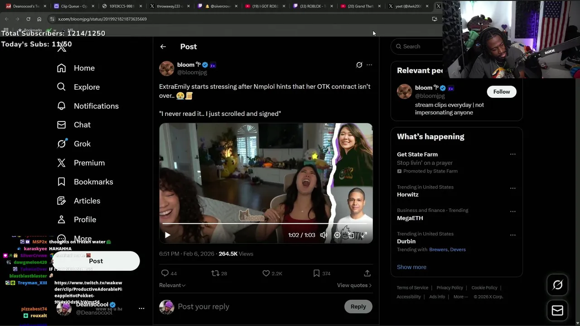
Task: Open options for MegaETH trend
Action: (x=512, y=211)
